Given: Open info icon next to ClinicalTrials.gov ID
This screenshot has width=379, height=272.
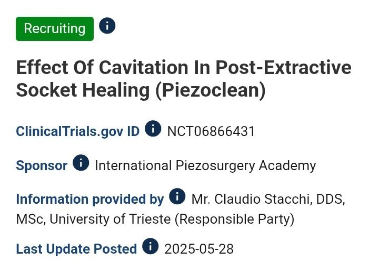Looking at the screenshot, I should coord(153,129).
